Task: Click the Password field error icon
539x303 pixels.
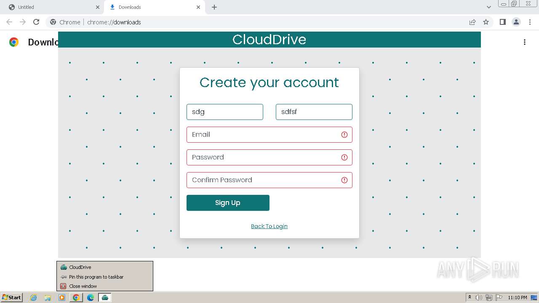Action: [x=344, y=157]
